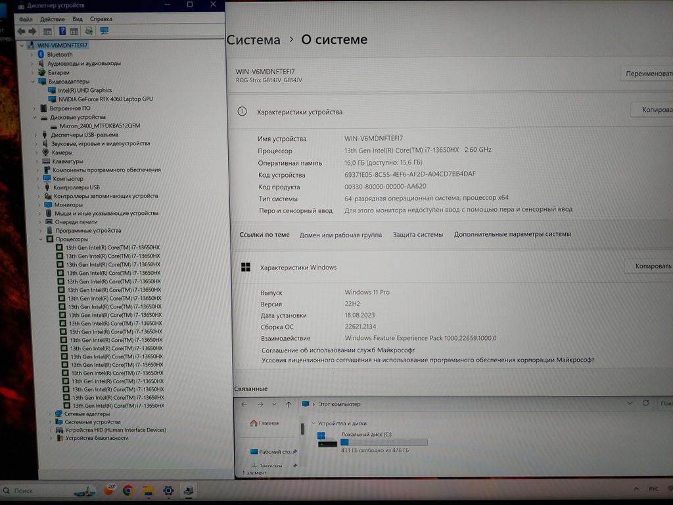Collapse the Видеоадаптеры tree node
673x505 pixels.
tap(33, 82)
